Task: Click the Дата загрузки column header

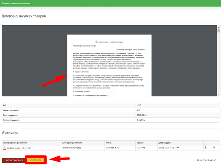Action: pos(165,142)
